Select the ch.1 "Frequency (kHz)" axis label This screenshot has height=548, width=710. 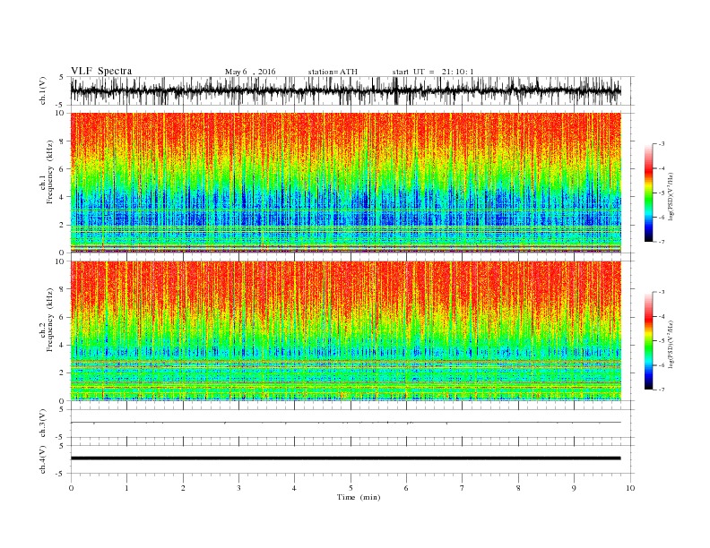[x=49, y=172]
